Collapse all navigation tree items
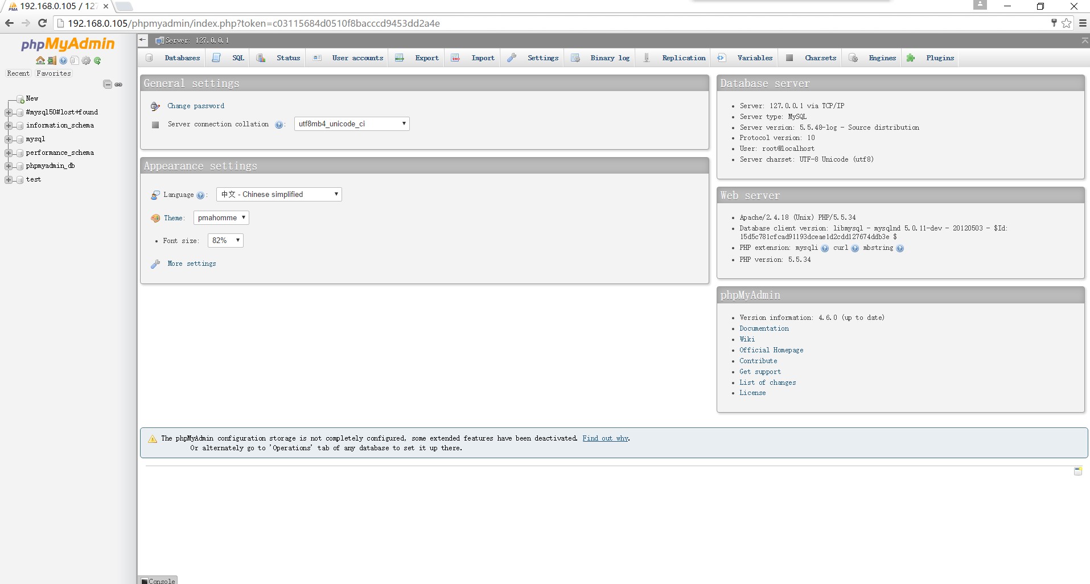Viewport: 1090px width, 584px height. [108, 84]
